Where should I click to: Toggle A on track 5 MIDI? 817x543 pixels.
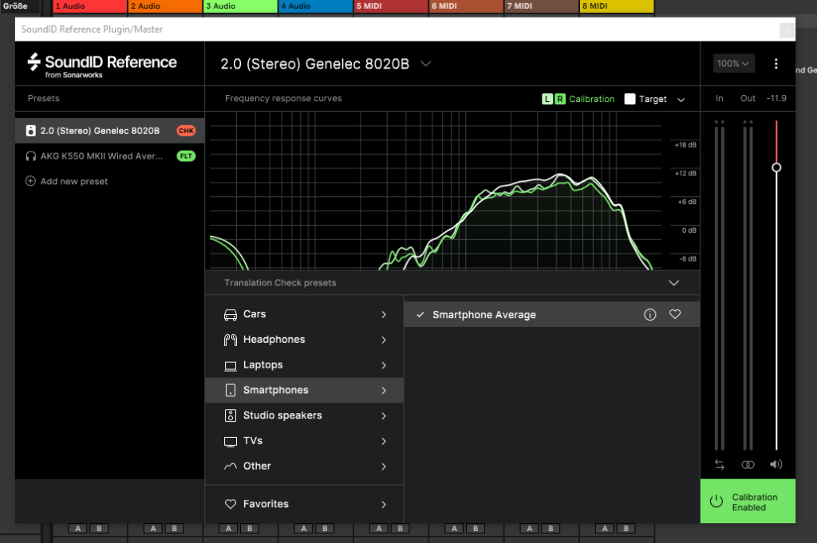pos(379,529)
